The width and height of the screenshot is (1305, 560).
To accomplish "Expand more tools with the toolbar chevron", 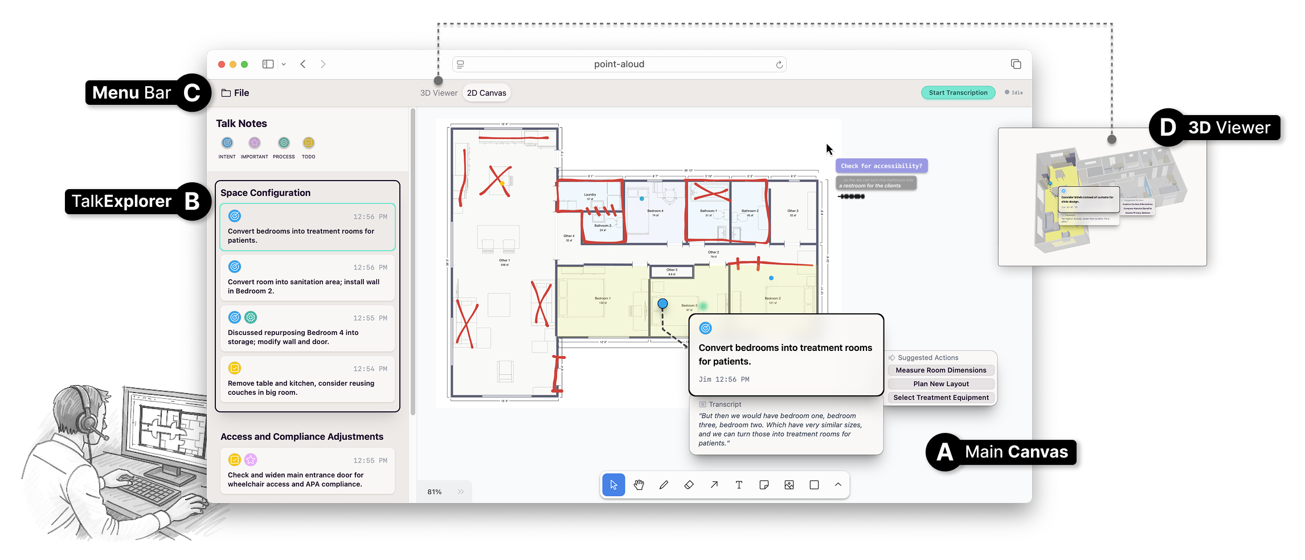I will point(838,485).
